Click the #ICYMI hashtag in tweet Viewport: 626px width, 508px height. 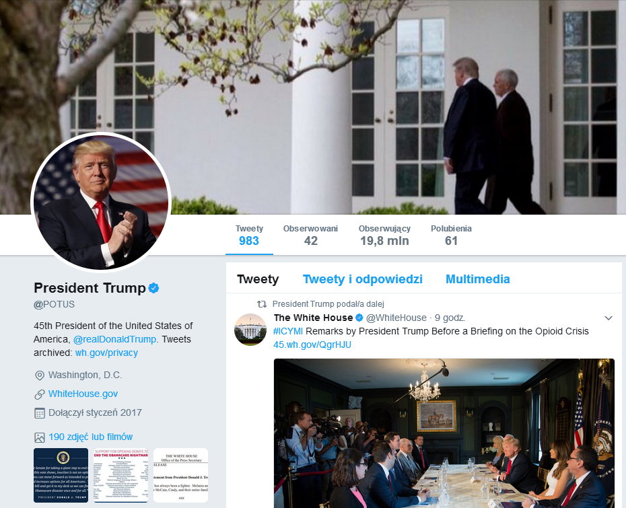pyautogui.click(x=288, y=331)
